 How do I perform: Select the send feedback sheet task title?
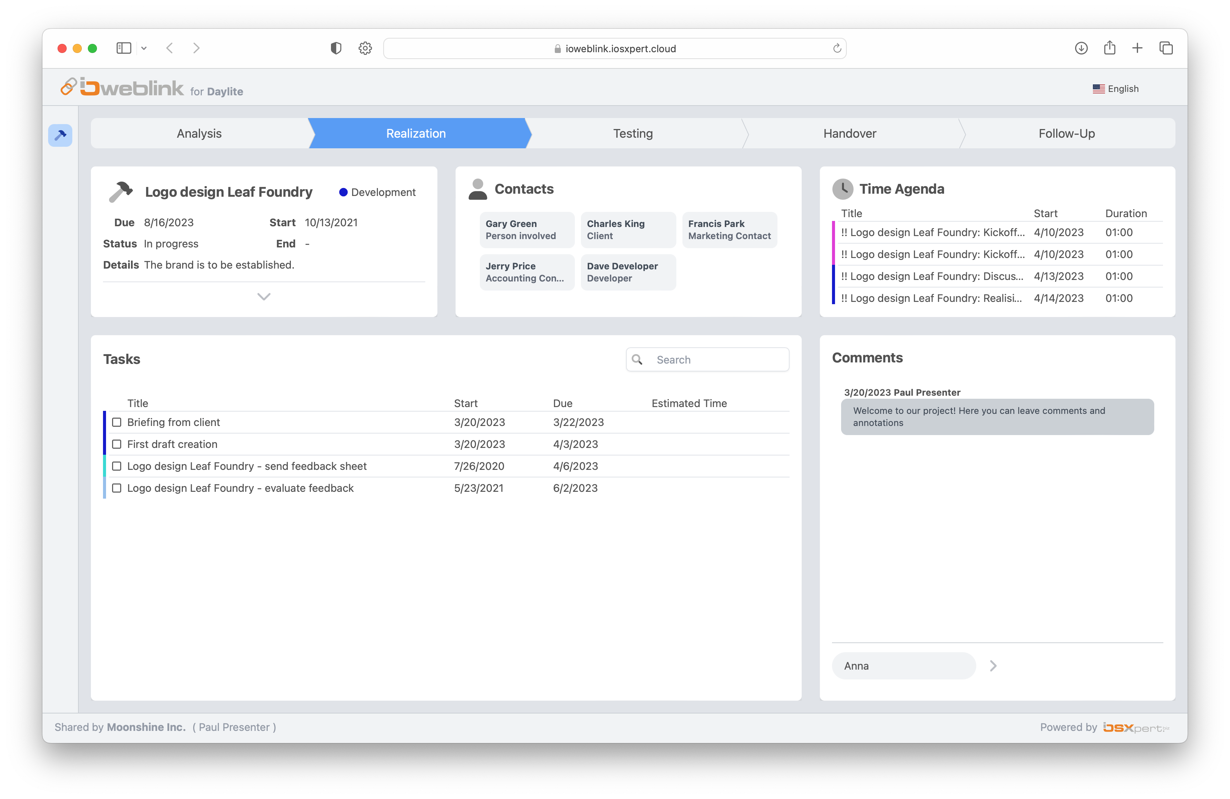pyautogui.click(x=247, y=466)
